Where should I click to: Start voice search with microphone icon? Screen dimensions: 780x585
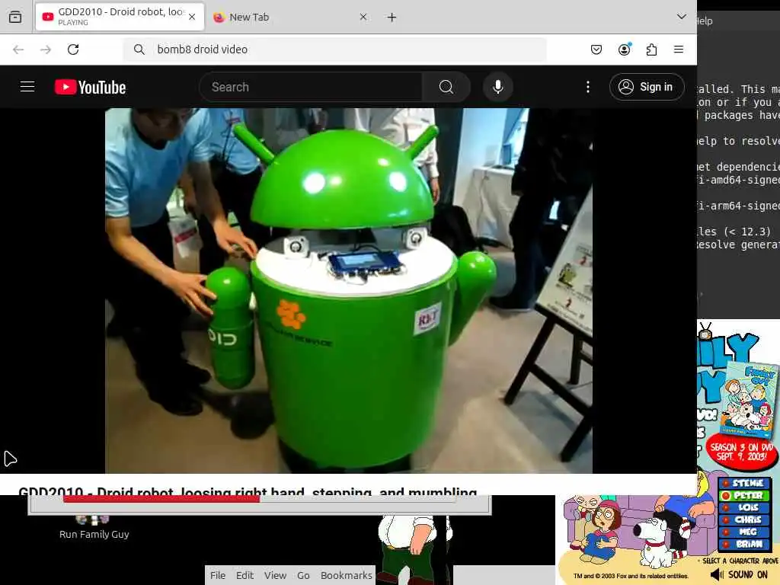[x=498, y=87]
